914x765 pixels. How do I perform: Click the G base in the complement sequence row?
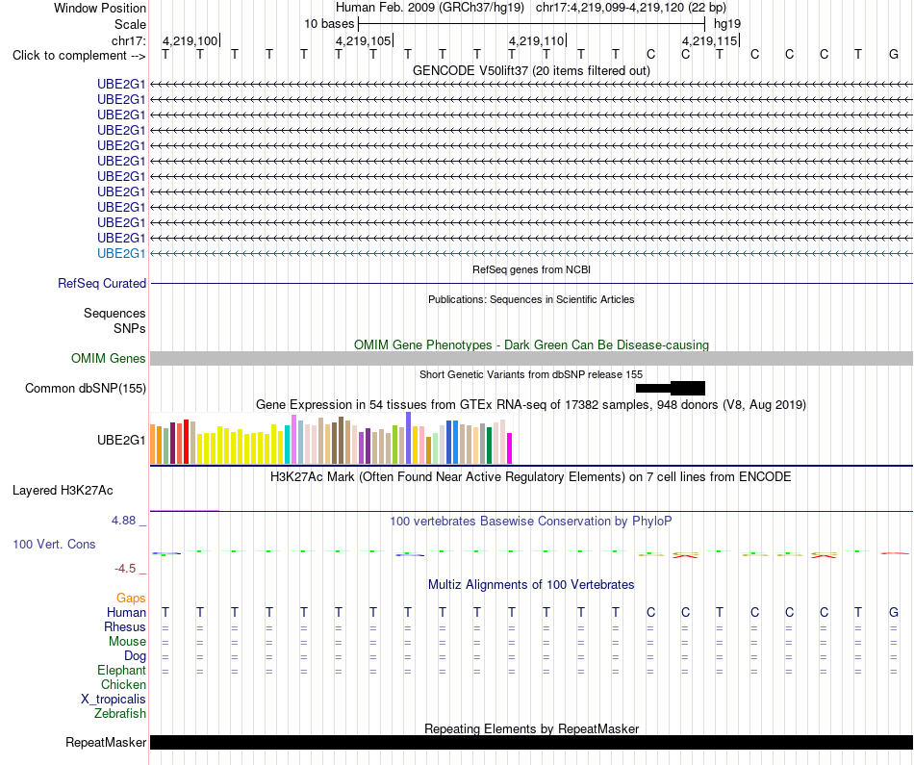[893, 55]
